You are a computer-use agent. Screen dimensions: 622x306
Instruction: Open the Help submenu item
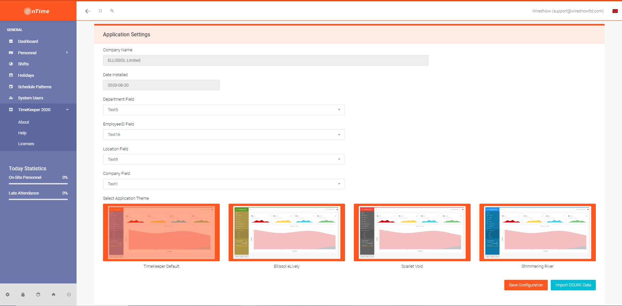[22, 133]
